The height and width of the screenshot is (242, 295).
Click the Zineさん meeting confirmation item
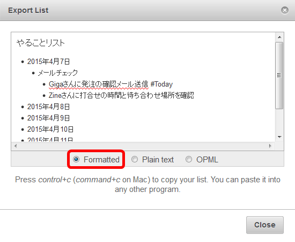coord(121,95)
